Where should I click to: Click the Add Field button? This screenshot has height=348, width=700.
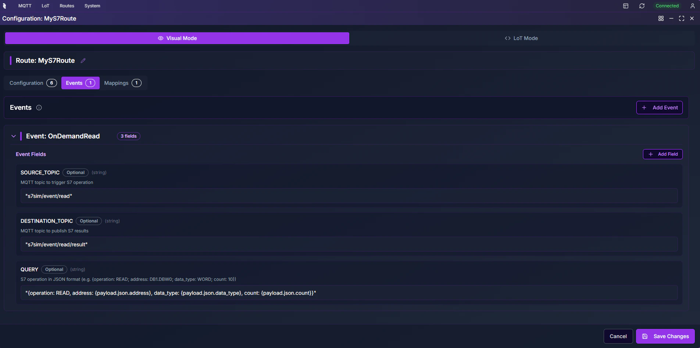click(663, 154)
